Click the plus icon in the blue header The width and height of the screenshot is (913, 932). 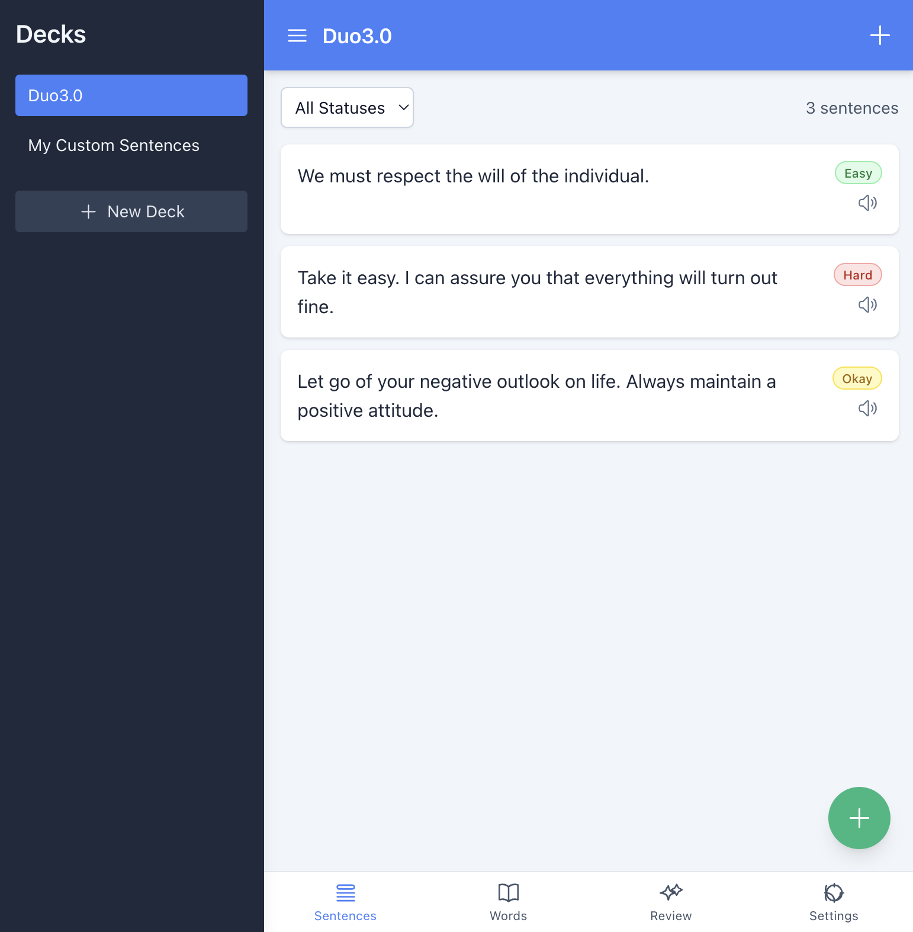pos(879,36)
